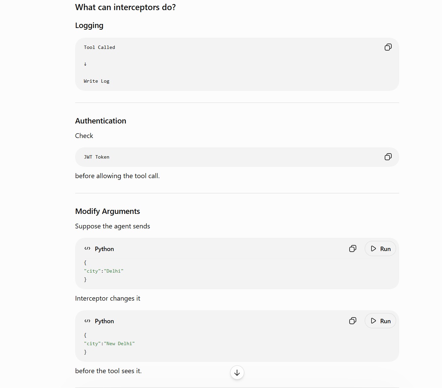This screenshot has height=388, width=442.
Task: Copy the Delhi Python code snippet
Action: tap(353, 249)
